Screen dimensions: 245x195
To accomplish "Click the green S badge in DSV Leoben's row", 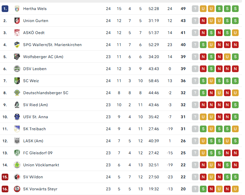I will (211, 69).
